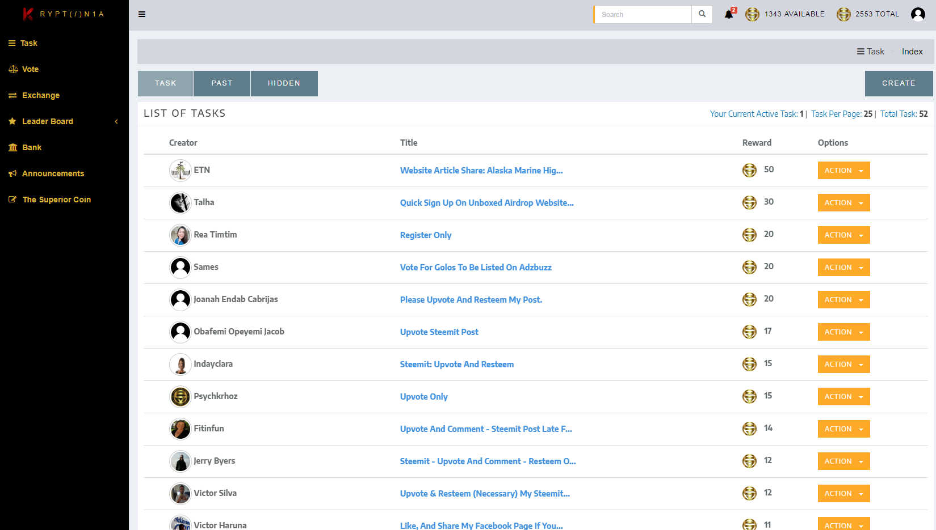936x530 pixels.
Task: Open Vote in the sidebar
Action: (x=64, y=69)
